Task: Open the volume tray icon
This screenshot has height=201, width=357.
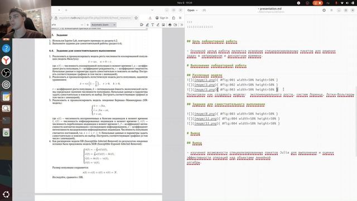Action: pos(347,3)
